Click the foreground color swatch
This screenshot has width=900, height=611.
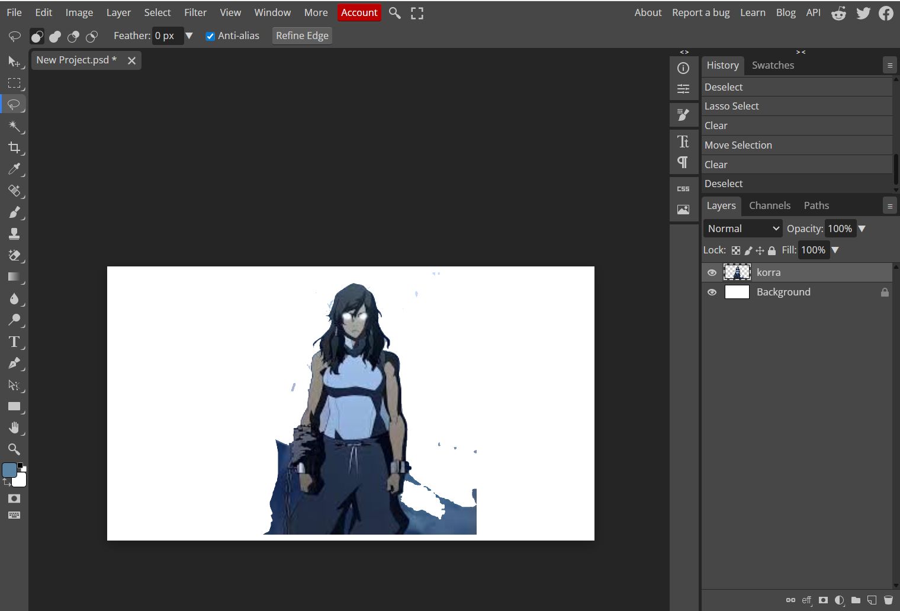pos(10,469)
